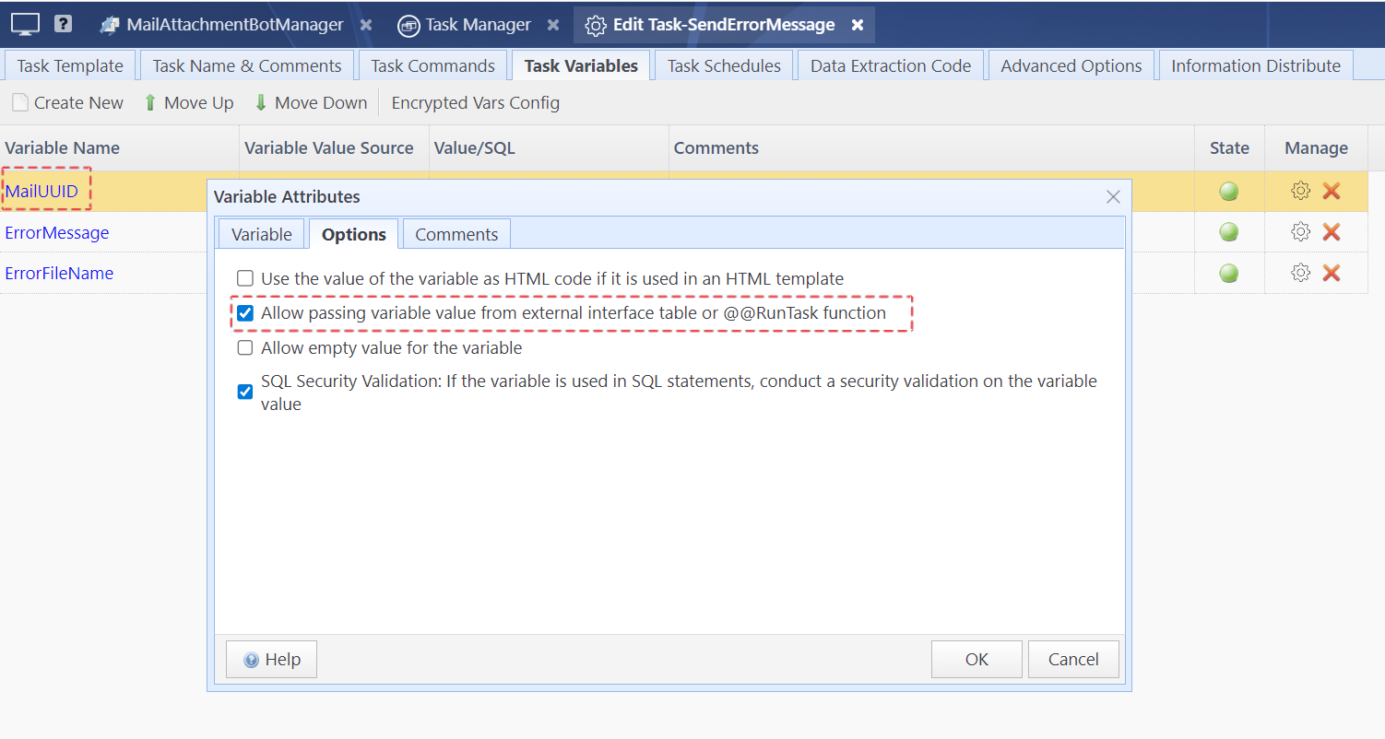Viewport: 1385px width, 739px height.
Task: Click Move Down toolbar button
Action: [x=310, y=103]
